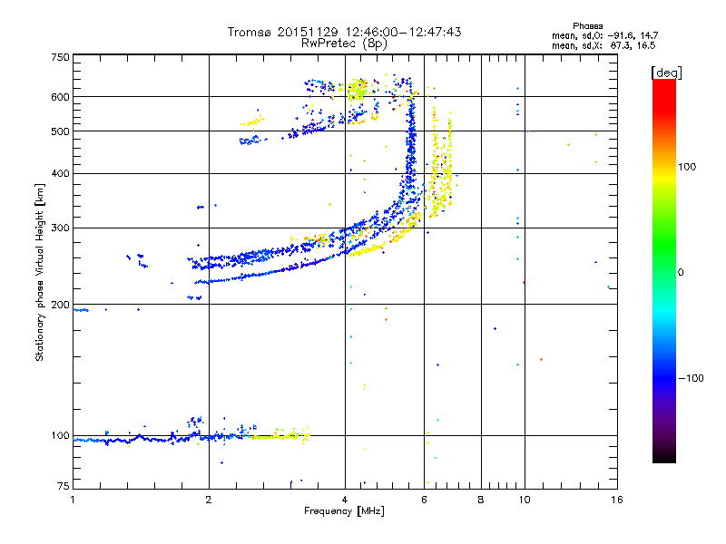Click the colorbar tick label '-100'
Viewport: 726px width, 544px height.
point(691,378)
